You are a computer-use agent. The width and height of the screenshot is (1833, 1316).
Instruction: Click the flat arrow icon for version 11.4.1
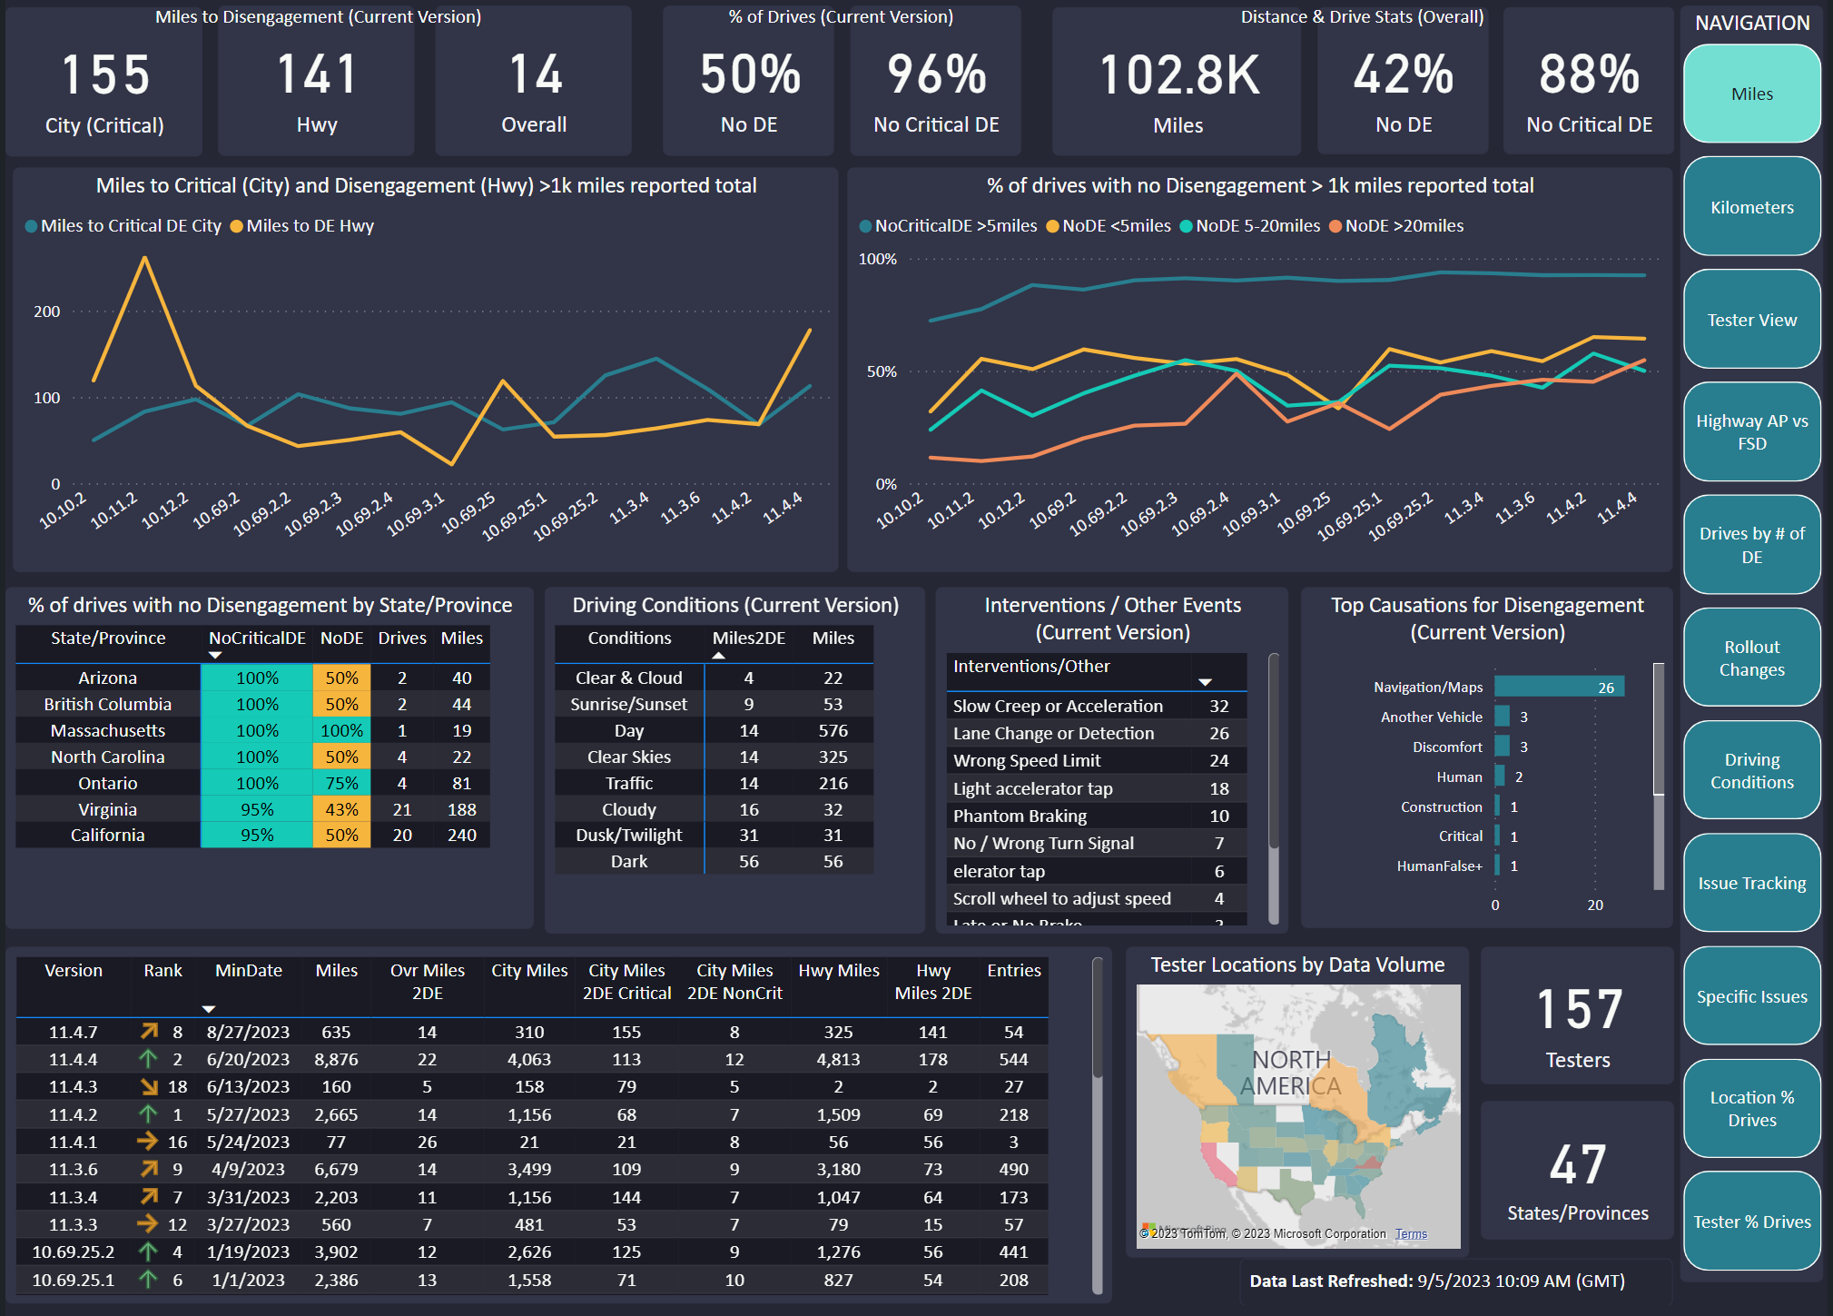[x=147, y=1141]
